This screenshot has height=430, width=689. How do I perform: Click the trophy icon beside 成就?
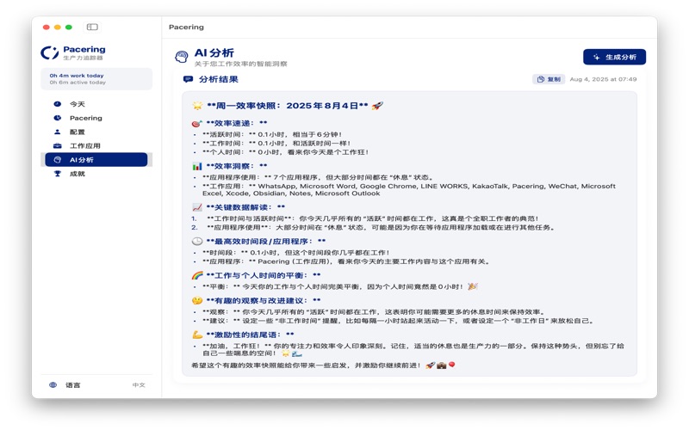(x=58, y=174)
